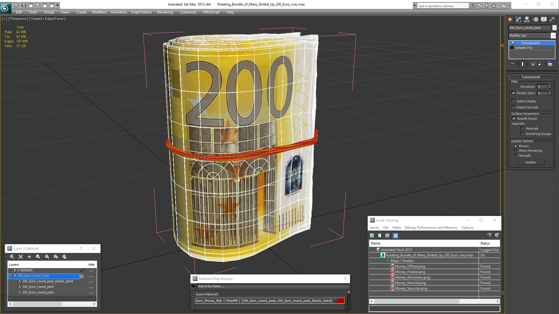
Task: Expand Editable Poly sub-objects in stack
Action: point(512,48)
